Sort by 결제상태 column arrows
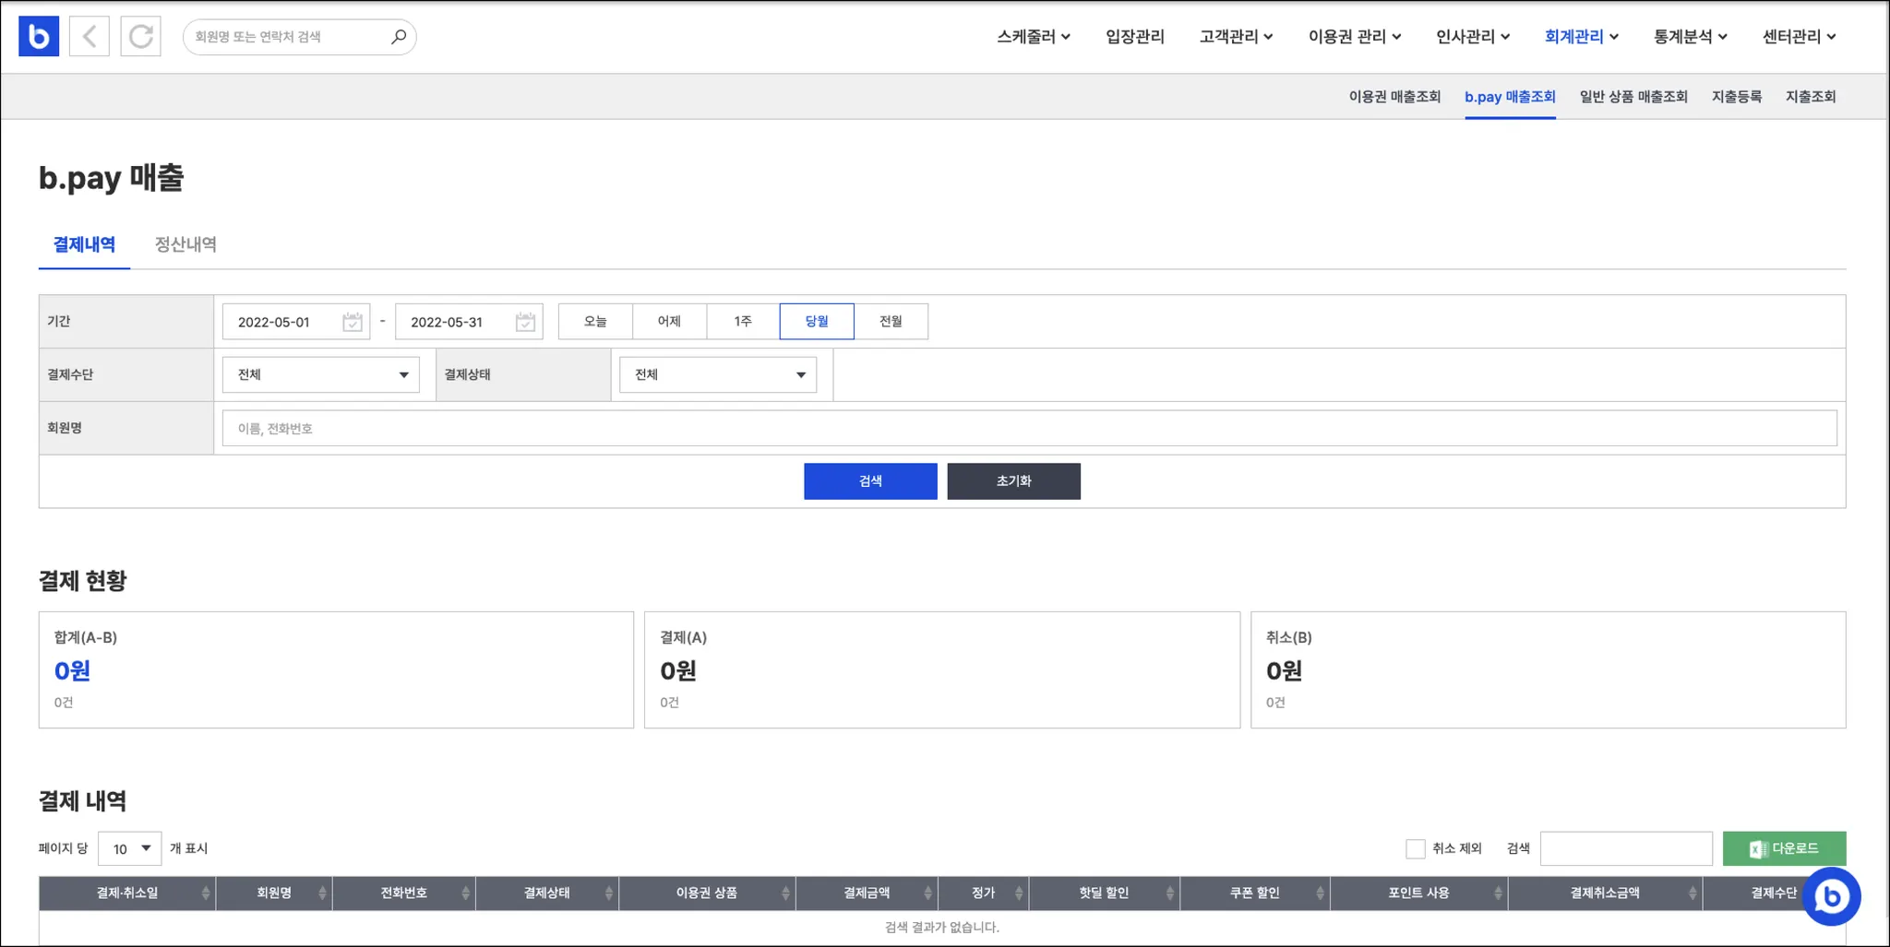The width and height of the screenshot is (1890, 947). 608,893
